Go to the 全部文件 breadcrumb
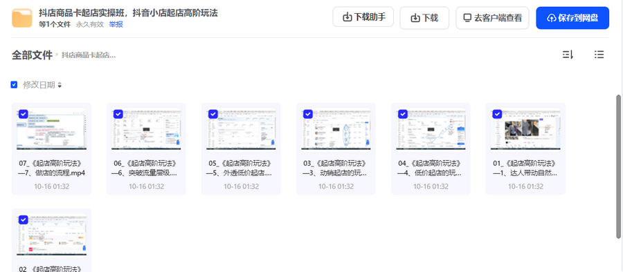 [32, 55]
